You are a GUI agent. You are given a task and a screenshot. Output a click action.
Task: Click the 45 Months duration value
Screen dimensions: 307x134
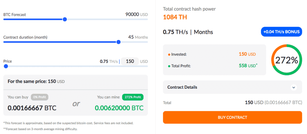pos(138,37)
